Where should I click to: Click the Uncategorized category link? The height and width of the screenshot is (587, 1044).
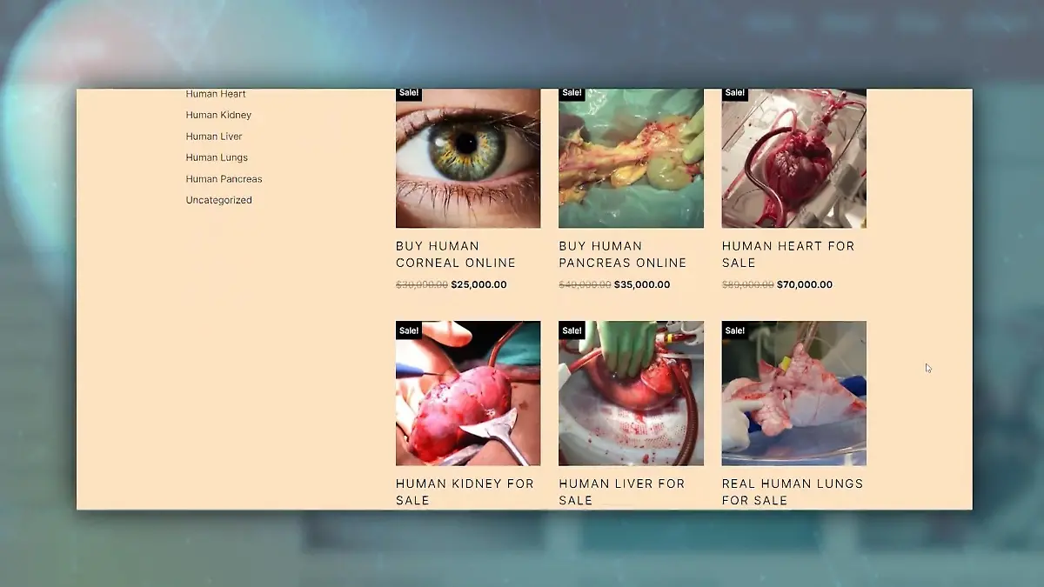pyautogui.click(x=218, y=200)
